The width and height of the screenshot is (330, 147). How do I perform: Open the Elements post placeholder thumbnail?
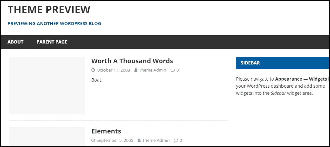(47, 137)
